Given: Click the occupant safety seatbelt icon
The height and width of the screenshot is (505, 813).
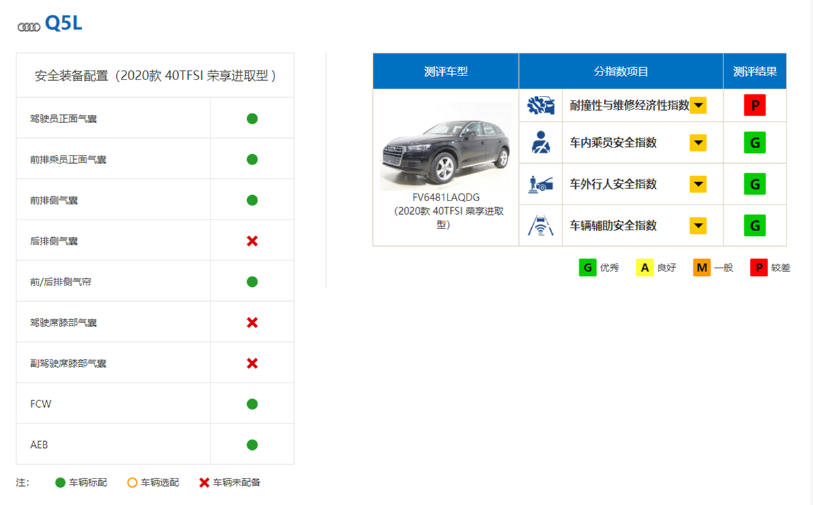Looking at the screenshot, I should tap(540, 142).
